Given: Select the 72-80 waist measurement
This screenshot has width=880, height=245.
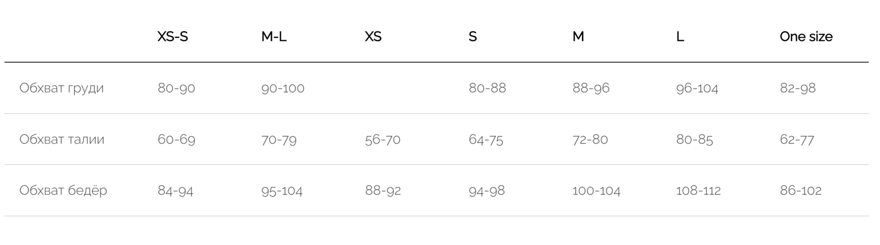Looking at the screenshot, I should click(590, 139).
